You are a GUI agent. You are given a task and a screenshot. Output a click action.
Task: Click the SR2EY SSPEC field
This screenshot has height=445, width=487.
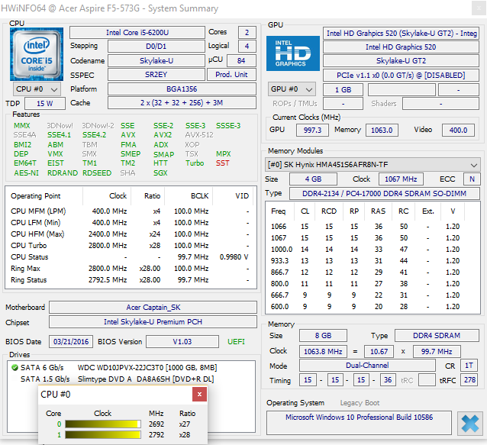tap(156, 75)
